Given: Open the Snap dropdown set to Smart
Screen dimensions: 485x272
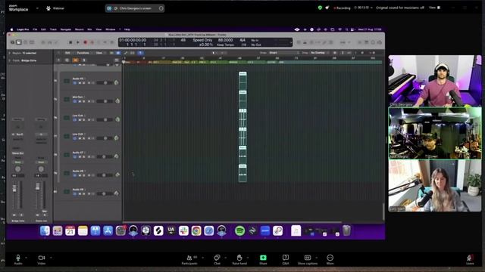Looking at the screenshot, I should coord(283,53).
